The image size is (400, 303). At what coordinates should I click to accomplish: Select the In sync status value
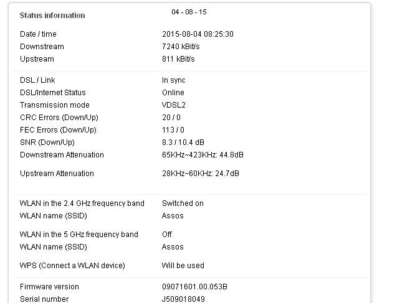click(x=174, y=80)
